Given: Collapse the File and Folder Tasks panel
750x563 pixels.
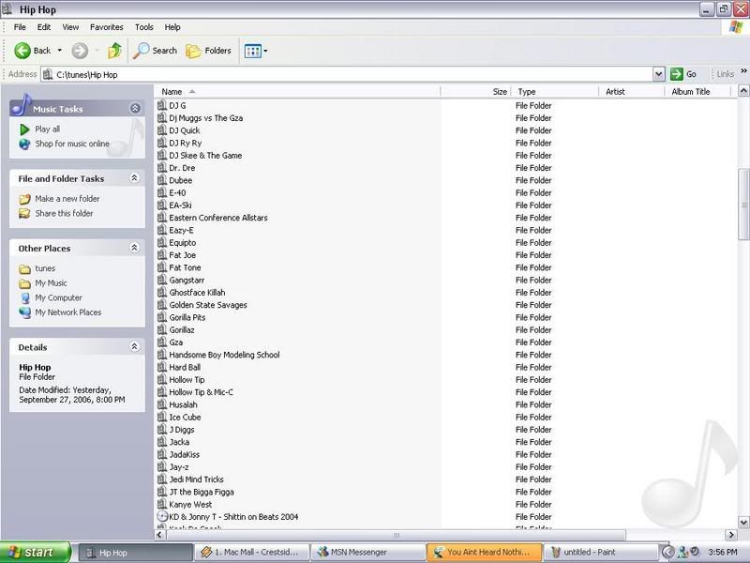Looking at the screenshot, I should [x=134, y=178].
